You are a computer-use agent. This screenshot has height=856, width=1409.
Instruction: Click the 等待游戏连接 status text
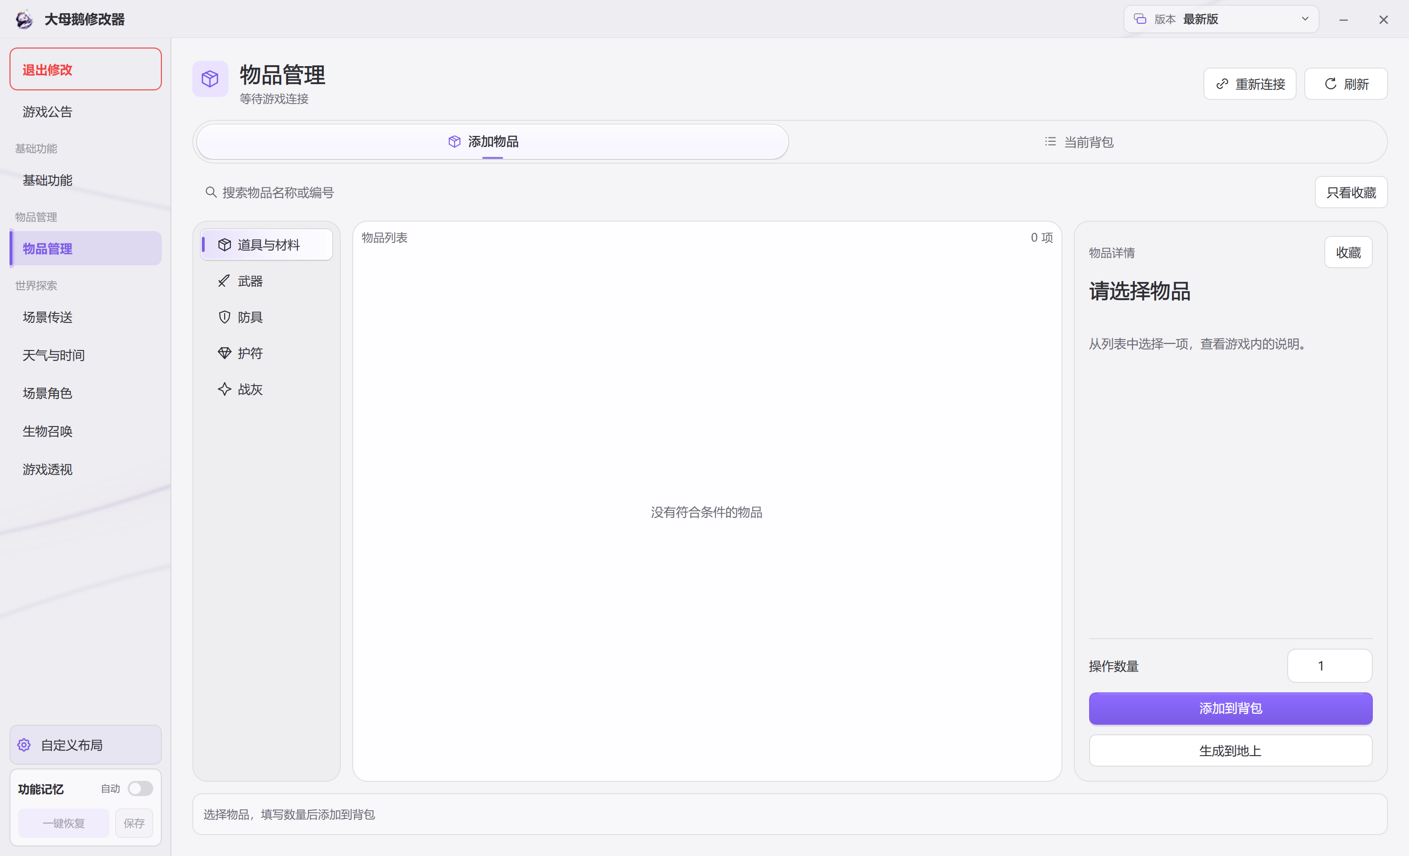[x=274, y=99]
